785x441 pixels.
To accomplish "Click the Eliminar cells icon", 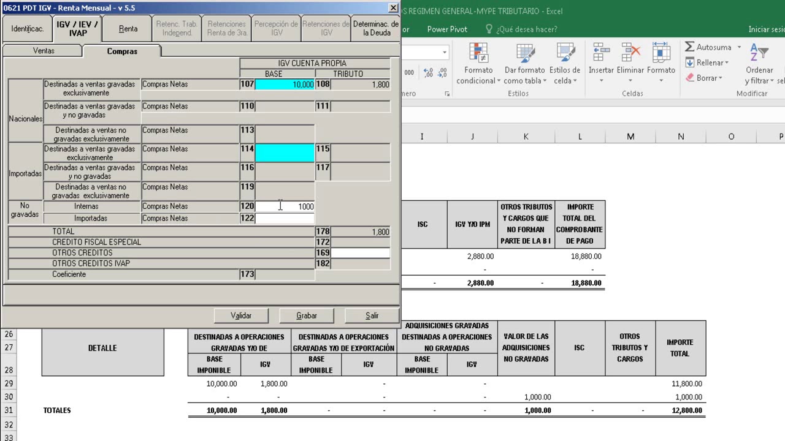I will pyautogui.click(x=630, y=53).
